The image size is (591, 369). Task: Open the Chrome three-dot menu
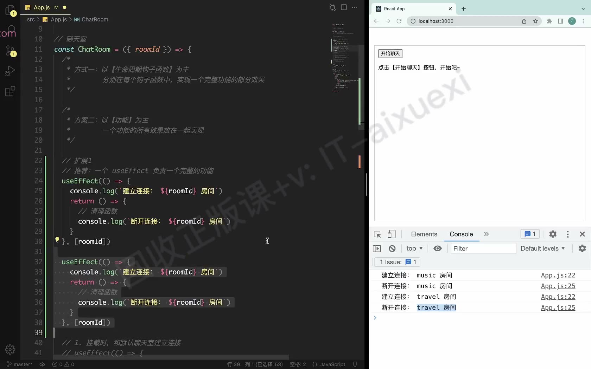pyautogui.click(x=583, y=21)
